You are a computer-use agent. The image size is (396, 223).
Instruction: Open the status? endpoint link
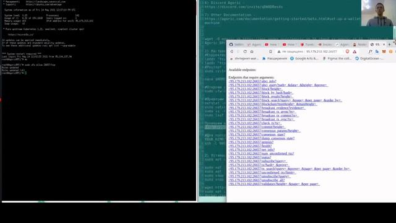[250, 157]
